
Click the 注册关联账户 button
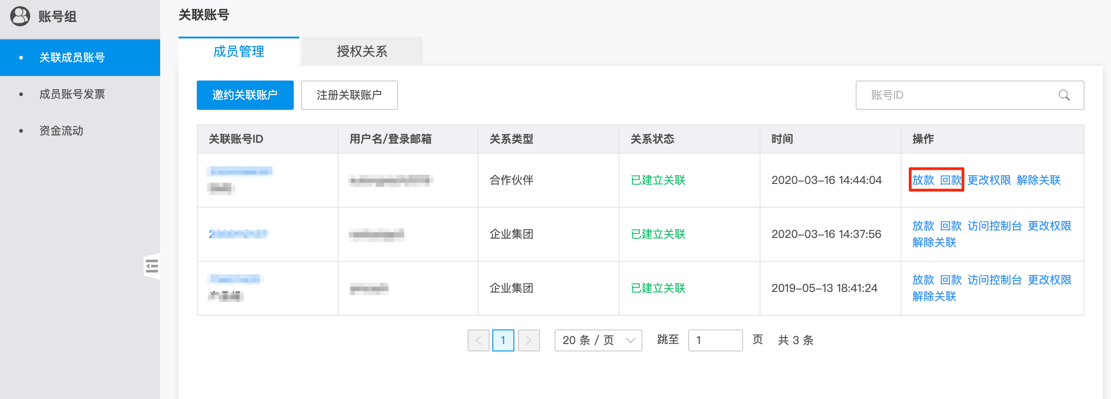pos(349,95)
